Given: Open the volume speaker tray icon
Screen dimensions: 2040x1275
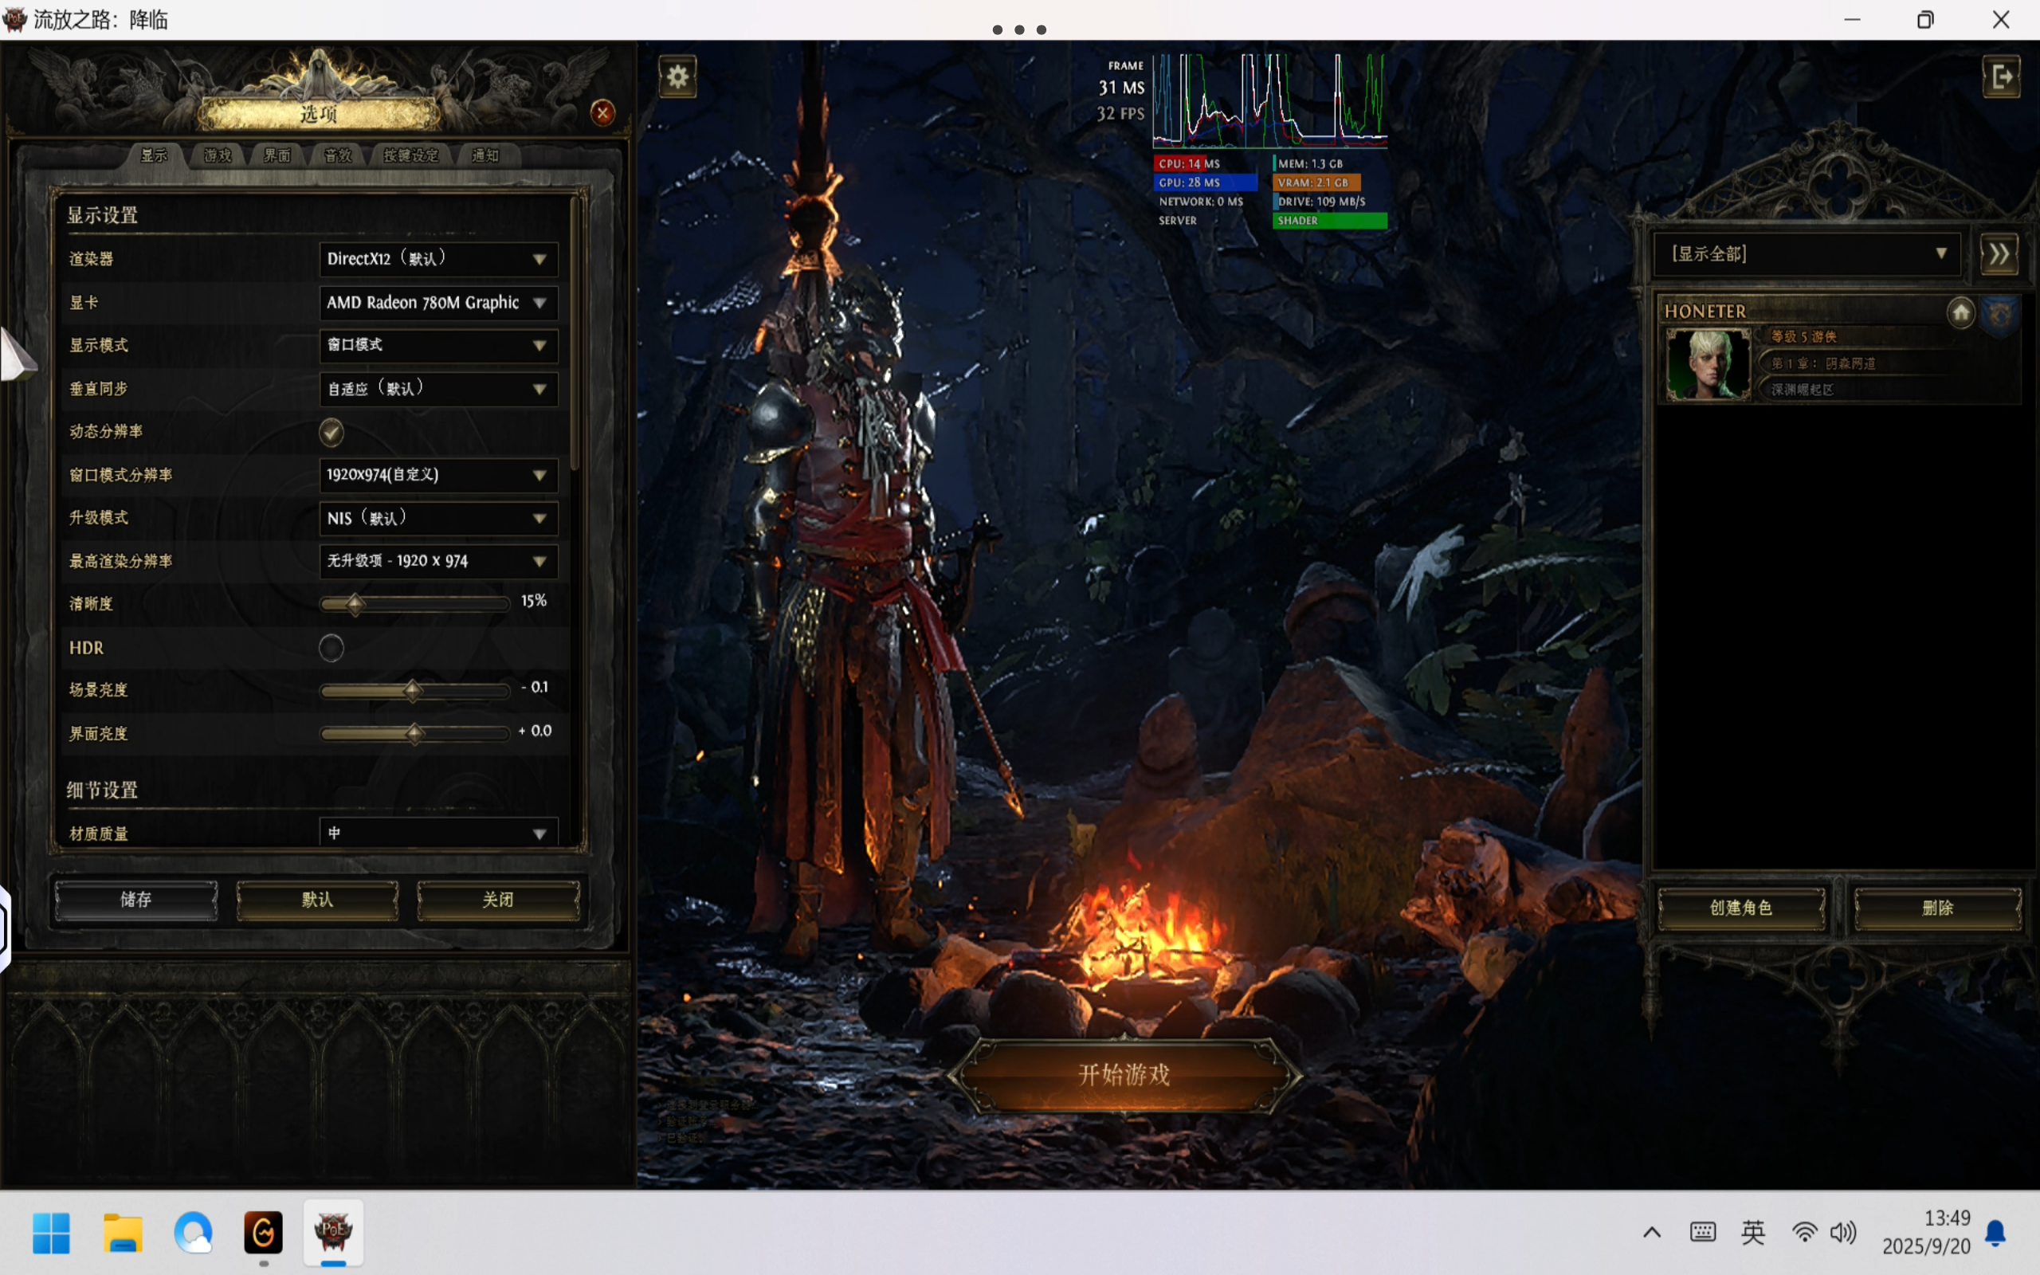Looking at the screenshot, I should pos(1844,1233).
